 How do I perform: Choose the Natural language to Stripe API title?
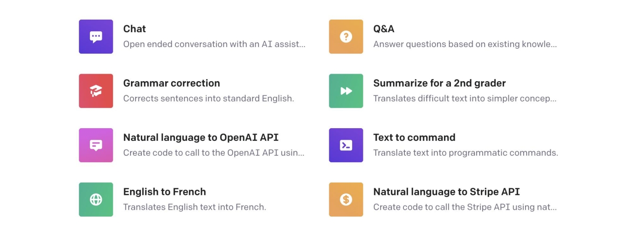coord(446,192)
